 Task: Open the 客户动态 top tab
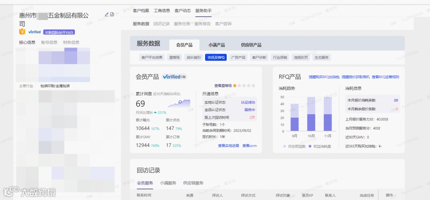click(183, 11)
